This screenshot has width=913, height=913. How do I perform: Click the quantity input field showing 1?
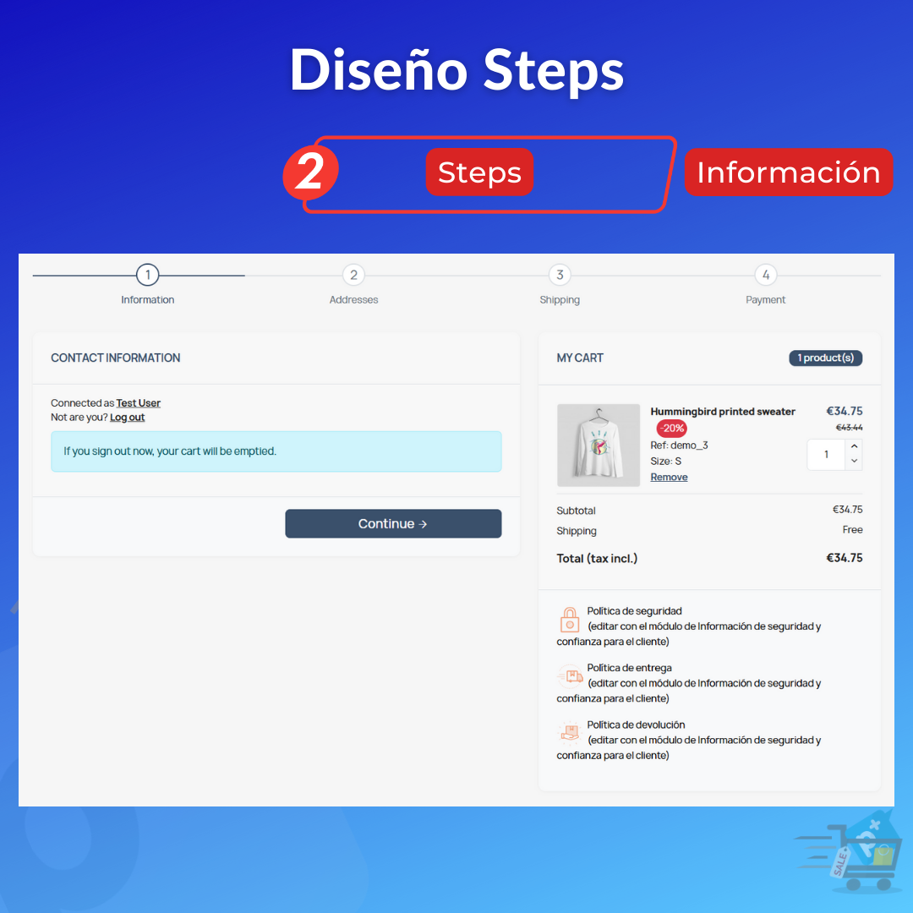826,454
